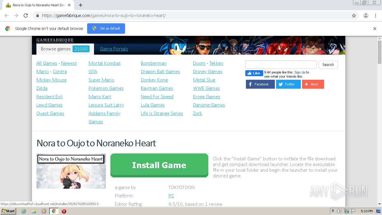Screen dimensions: 382x215
Task: Click the game search input field
Action: pyautogui.click(x=281, y=64)
